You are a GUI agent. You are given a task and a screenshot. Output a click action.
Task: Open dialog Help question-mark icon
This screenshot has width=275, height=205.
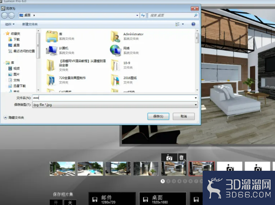pyautogui.click(x=193, y=24)
